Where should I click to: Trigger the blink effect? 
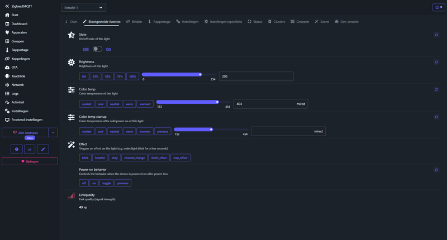click(x=85, y=158)
